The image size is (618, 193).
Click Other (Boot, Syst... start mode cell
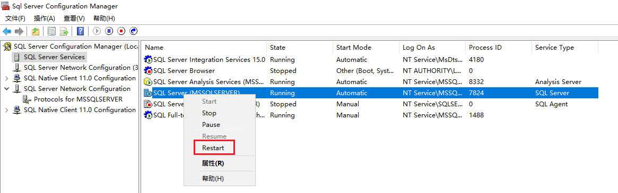click(364, 71)
